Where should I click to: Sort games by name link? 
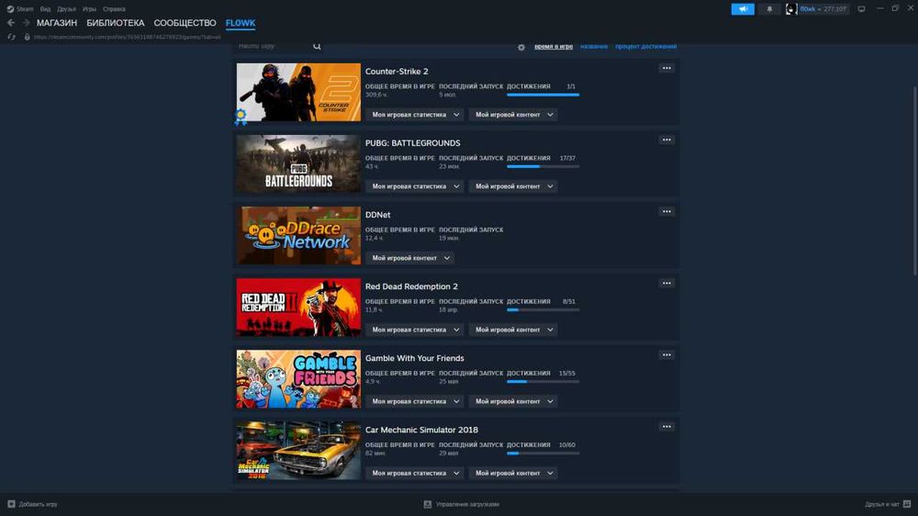pos(594,46)
